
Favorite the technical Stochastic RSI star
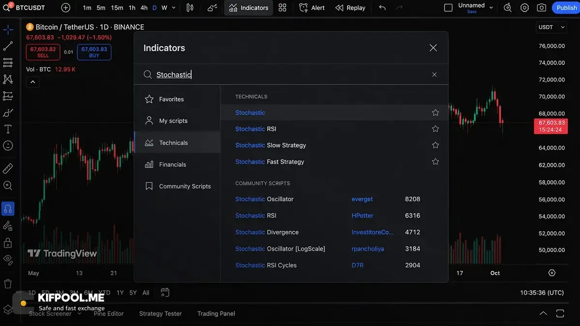(435, 129)
